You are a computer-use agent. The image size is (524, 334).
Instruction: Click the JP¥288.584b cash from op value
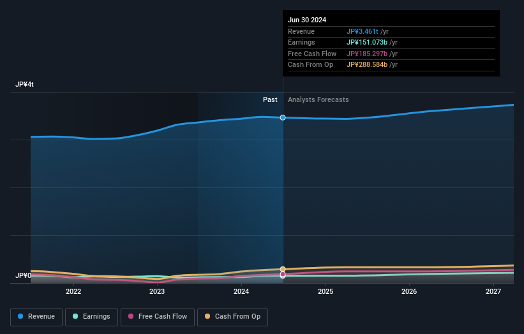click(x=367, y=65)
